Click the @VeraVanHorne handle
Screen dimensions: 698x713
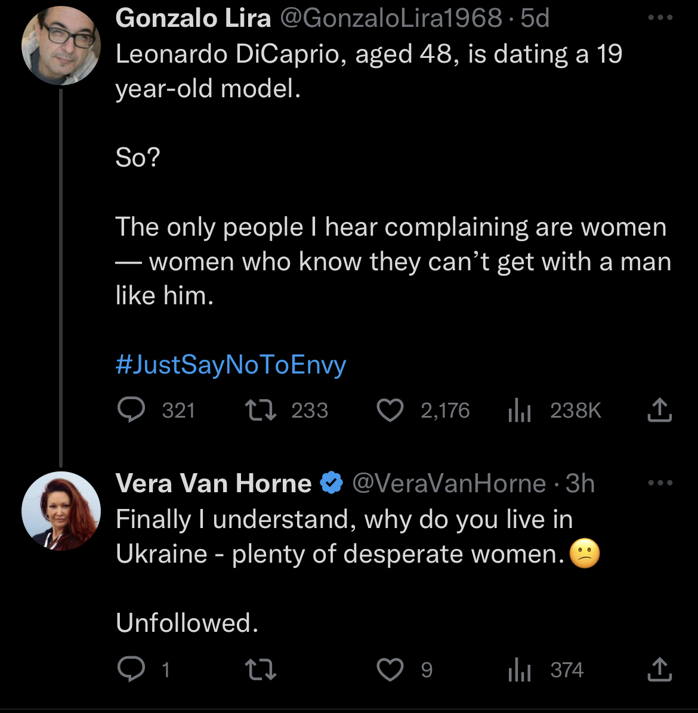[x=449, y=483]
